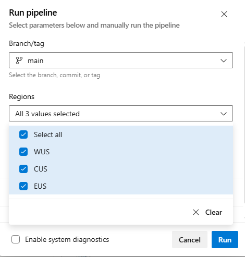
Task: Close the Run pipeline dialog
Action: [x=224, y=14]
